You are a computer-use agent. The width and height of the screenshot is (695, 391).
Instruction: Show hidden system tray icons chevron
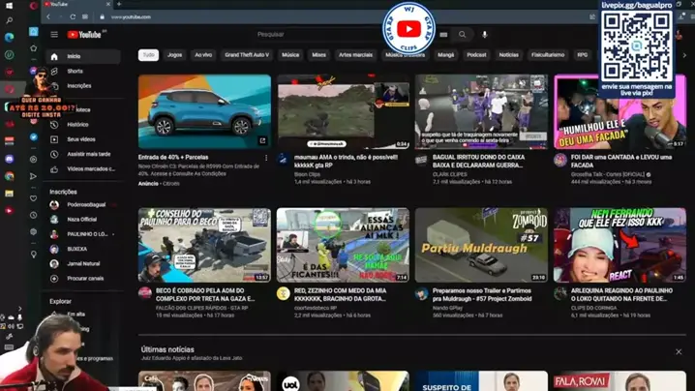(19, 309)
